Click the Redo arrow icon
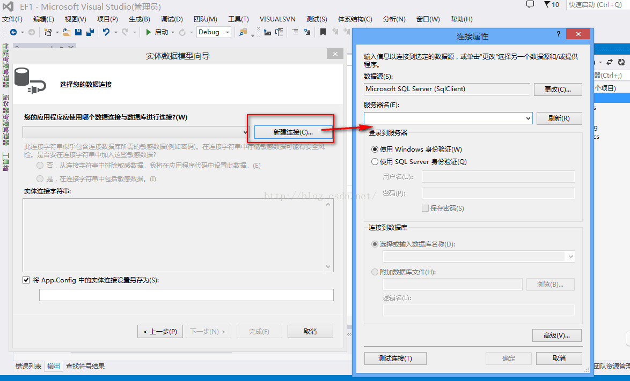 [x=125, y=32]
